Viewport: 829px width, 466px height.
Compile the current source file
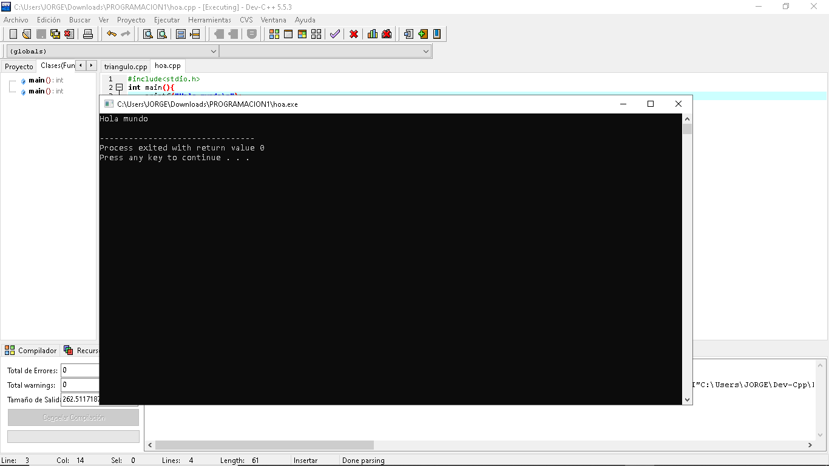click(x=276, y=34)
